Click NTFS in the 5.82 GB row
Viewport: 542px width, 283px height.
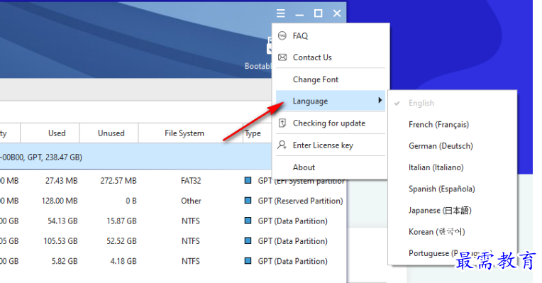point(191,261)
